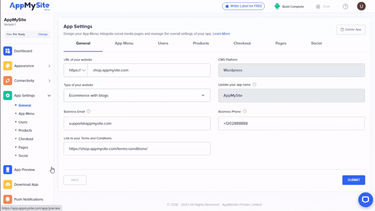Click the help question mark icon
The height and width of the screenshot is (211, 375).
click(x=345, y=6)
